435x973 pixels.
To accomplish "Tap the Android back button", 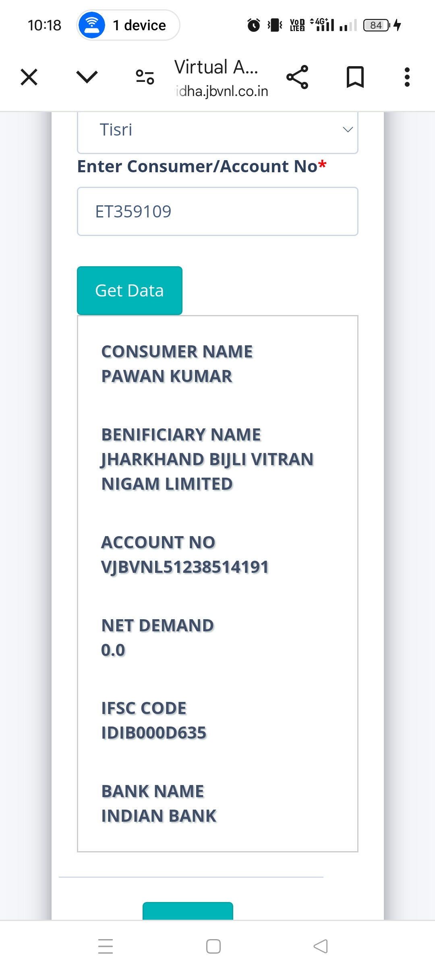I will click(x=321, y=946).
